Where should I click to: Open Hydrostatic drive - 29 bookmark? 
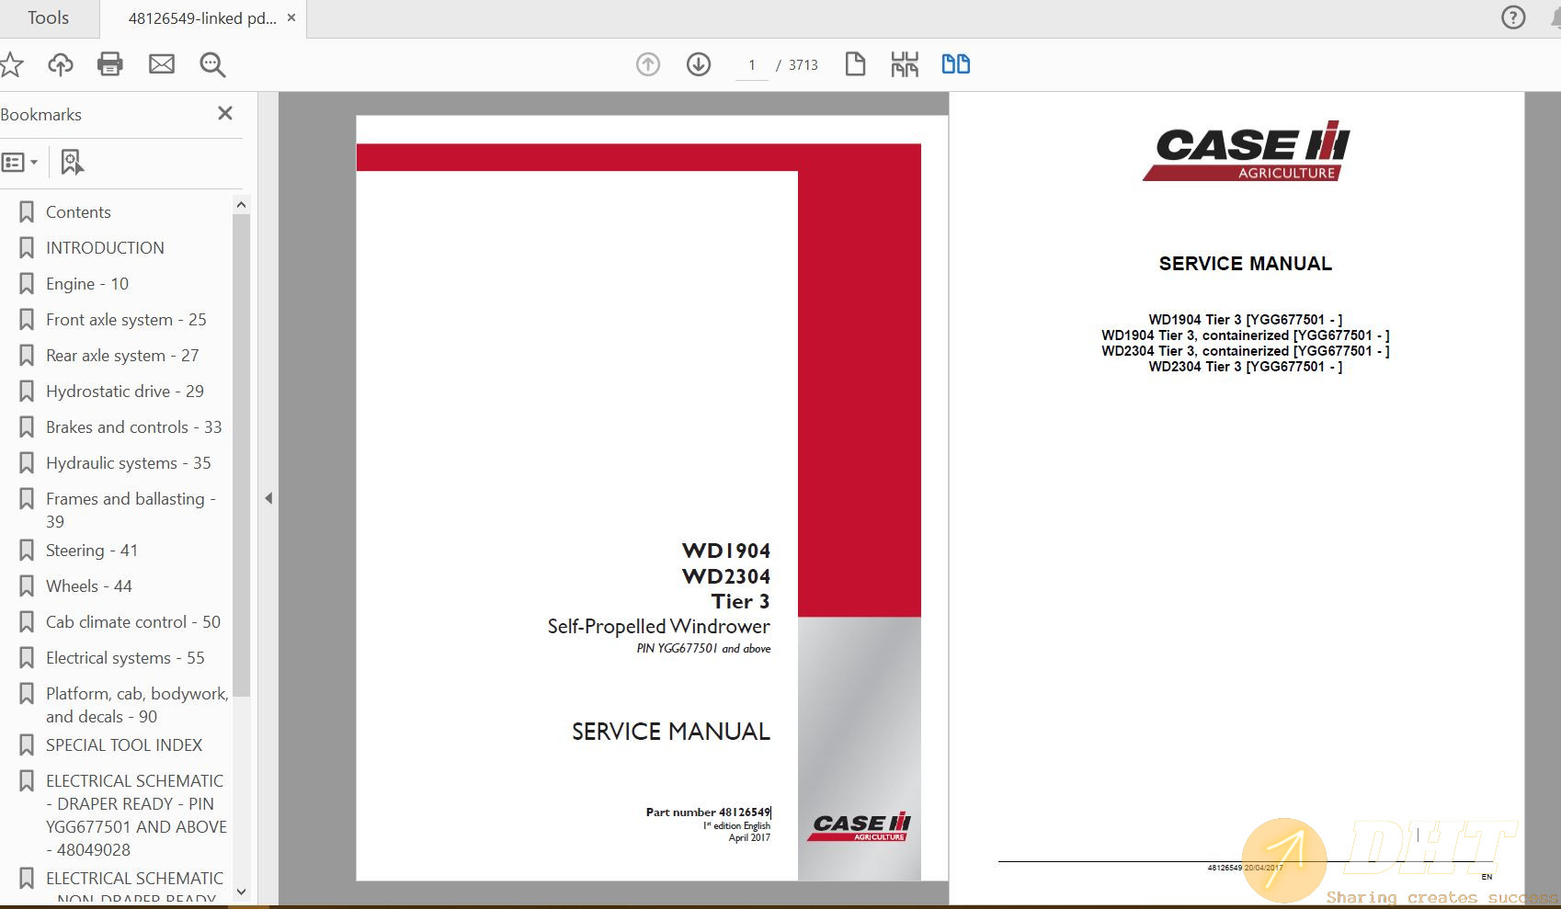(x=125, y=392)
